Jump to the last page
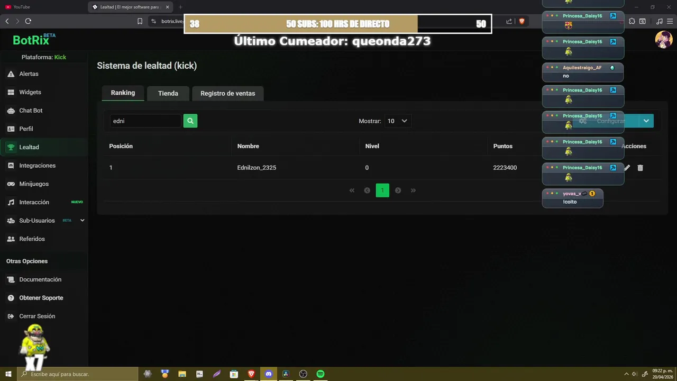Viewport: 677px width, 381px height. coord(413,190)
